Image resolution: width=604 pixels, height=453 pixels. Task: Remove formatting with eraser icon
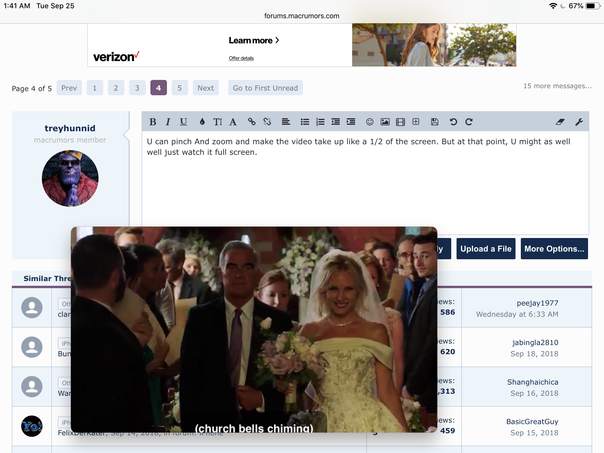[x=560, y=122]
